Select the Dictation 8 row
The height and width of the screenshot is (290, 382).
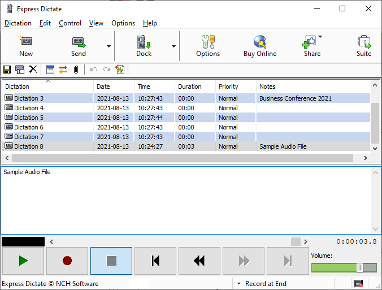click(186, 146)
